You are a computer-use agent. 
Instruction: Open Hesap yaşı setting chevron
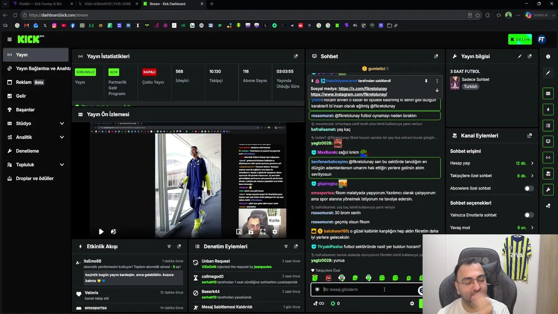(532, 163)
